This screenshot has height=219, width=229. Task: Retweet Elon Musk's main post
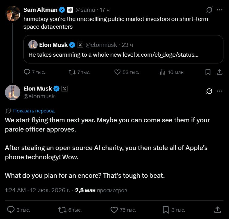click(x=62, y=210)
